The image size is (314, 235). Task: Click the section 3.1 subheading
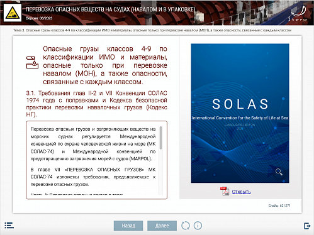(96, 104)
